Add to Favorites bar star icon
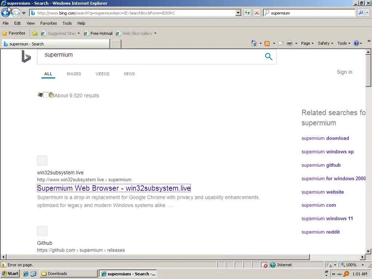Screen dimensions: 372x279 [35, 33]
